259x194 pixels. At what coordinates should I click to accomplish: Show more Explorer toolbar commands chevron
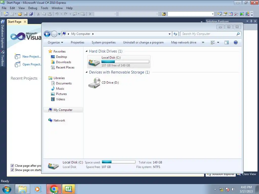[203, 42]
